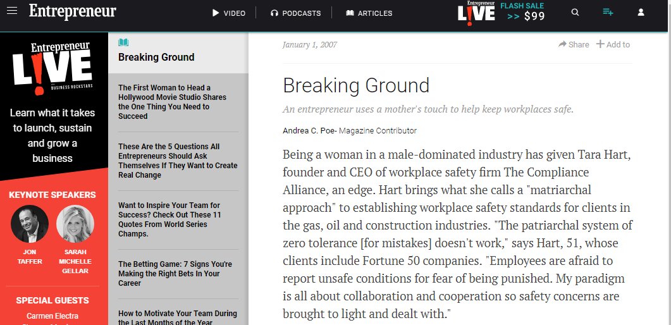Click the January 1, 2007 date

point(310,44)
